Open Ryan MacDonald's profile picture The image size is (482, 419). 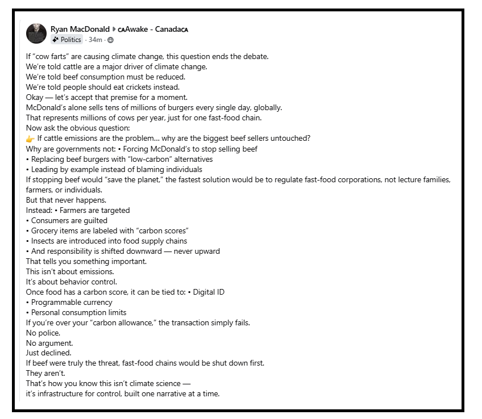tap(36, 34)
